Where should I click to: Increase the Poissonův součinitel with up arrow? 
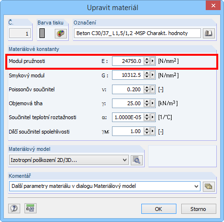click(x=147, y=87)
